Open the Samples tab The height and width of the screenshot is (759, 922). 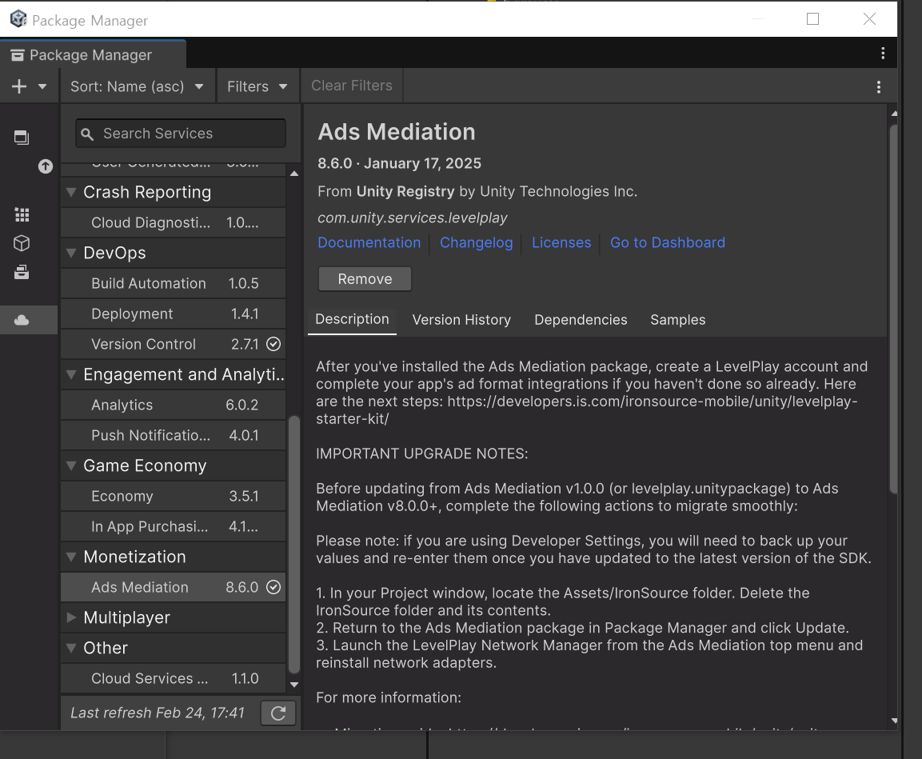(677, 320)
